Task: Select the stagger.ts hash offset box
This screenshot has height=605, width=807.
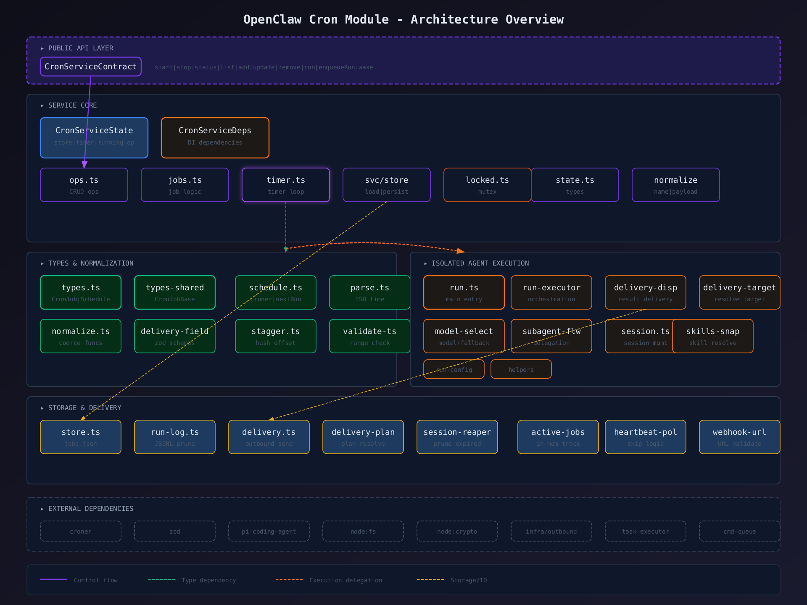Action: (x=276, y=336)
